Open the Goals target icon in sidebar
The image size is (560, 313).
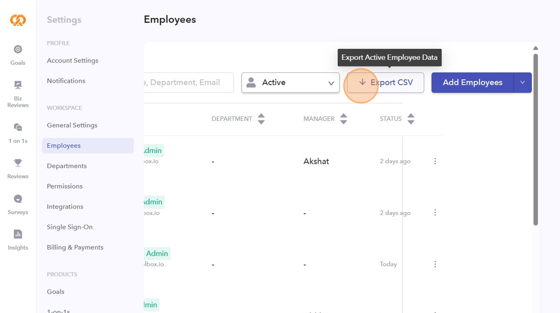(18, 49)
